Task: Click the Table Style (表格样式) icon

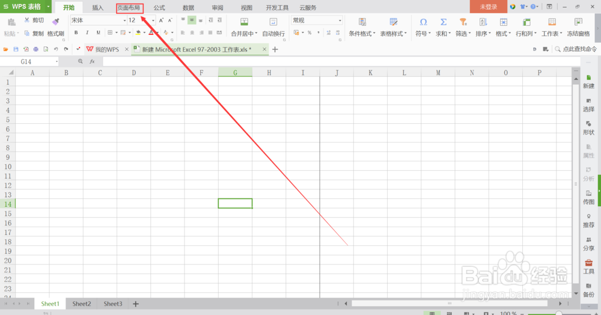Action: click(x=394, y=22)
